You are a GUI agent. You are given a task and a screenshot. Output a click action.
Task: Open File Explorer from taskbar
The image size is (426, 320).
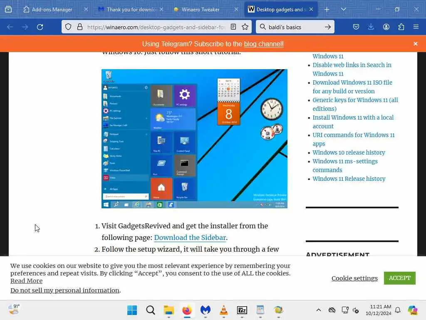pos(169,310)
